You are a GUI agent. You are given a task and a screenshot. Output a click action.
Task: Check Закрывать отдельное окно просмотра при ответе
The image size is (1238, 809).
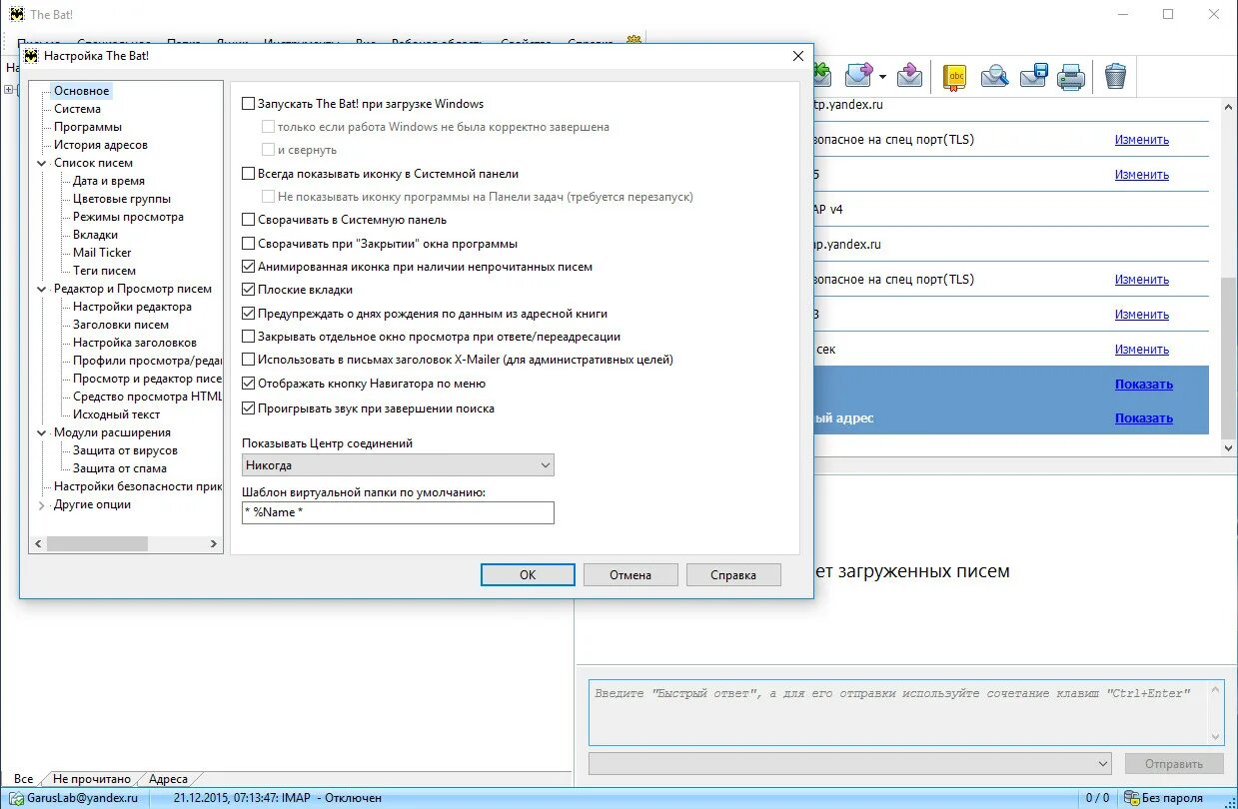249,337
